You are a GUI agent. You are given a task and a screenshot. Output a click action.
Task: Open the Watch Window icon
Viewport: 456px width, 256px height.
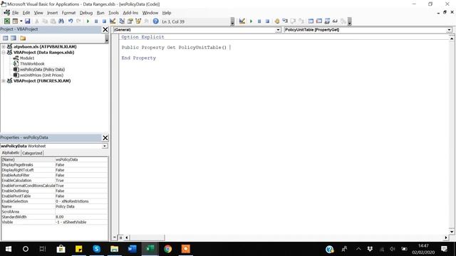point(327,21)
